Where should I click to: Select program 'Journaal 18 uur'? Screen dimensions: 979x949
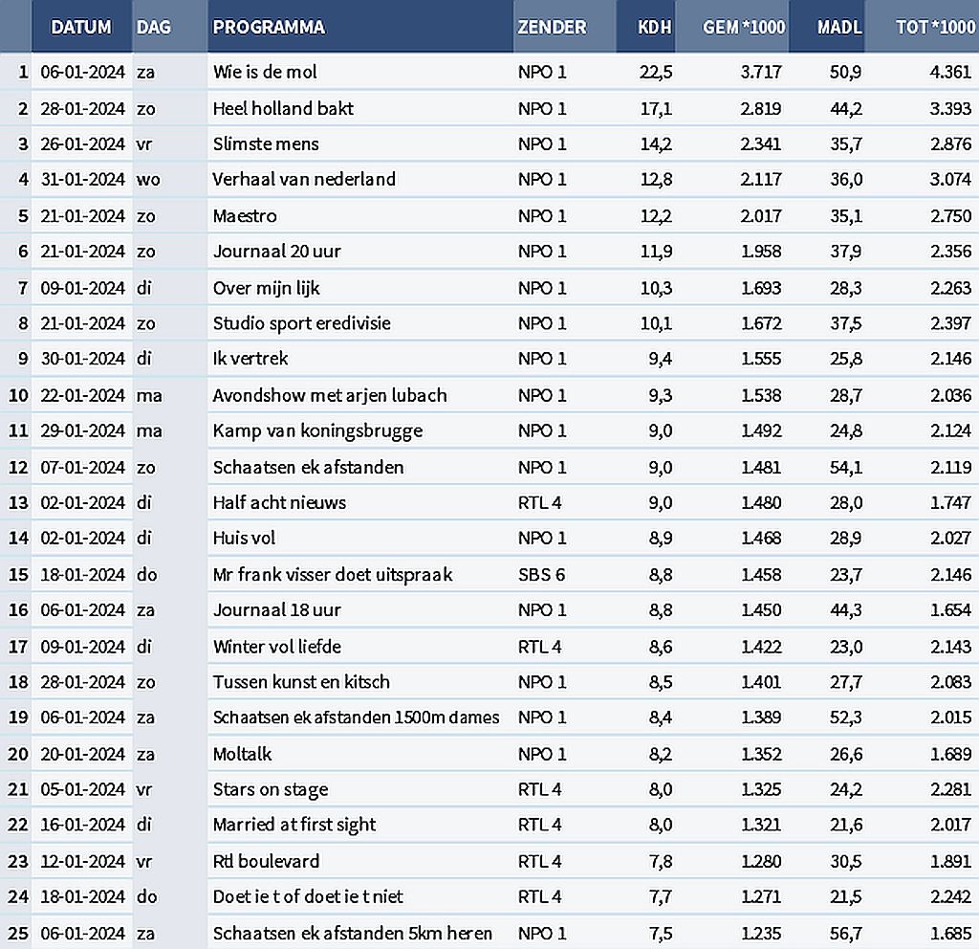(276, 609)
